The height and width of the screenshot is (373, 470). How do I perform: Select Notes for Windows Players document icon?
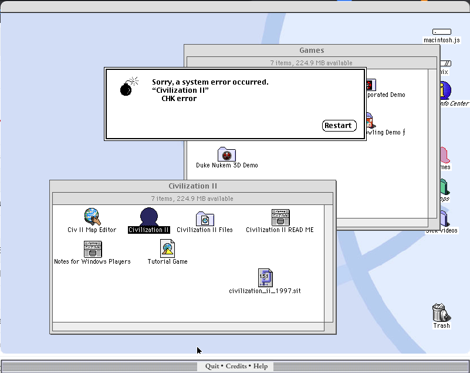click(93, 249)
